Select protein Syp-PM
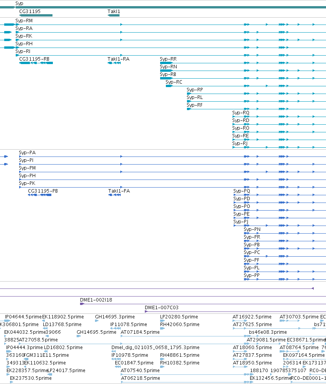Screen dimensions: 326x384 click(x=28, y=168)
